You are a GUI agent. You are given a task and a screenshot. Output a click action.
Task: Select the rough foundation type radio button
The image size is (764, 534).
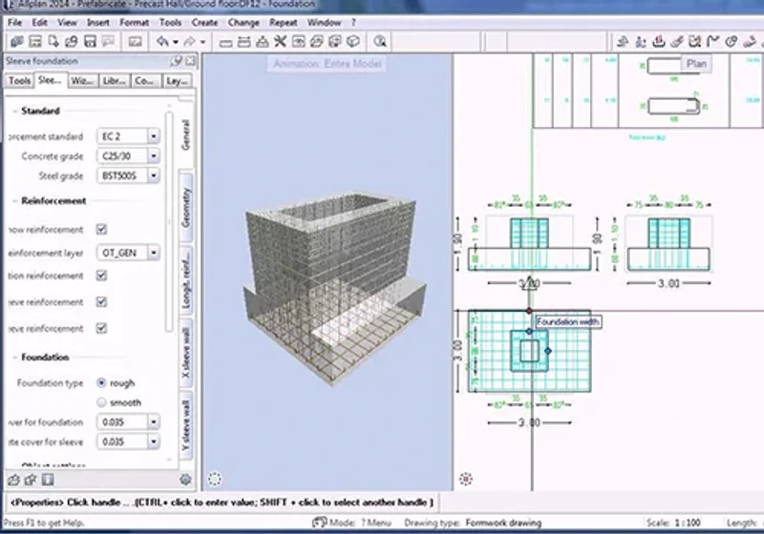101,382
